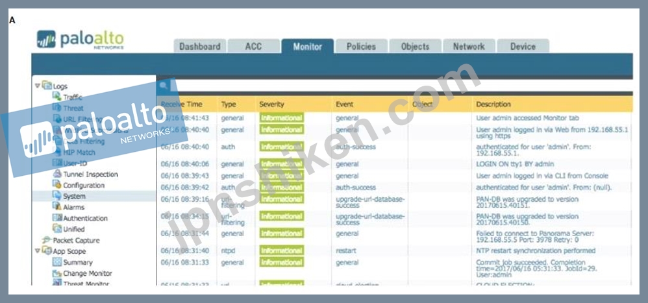Open App Scope Summary

tap(78, 263)
